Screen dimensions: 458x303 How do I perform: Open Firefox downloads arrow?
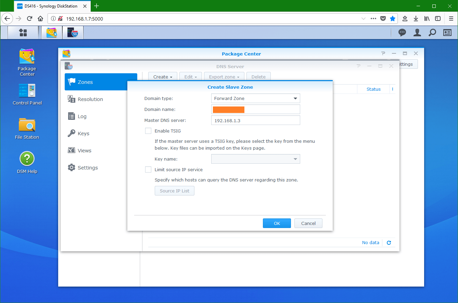click(416, 18)
